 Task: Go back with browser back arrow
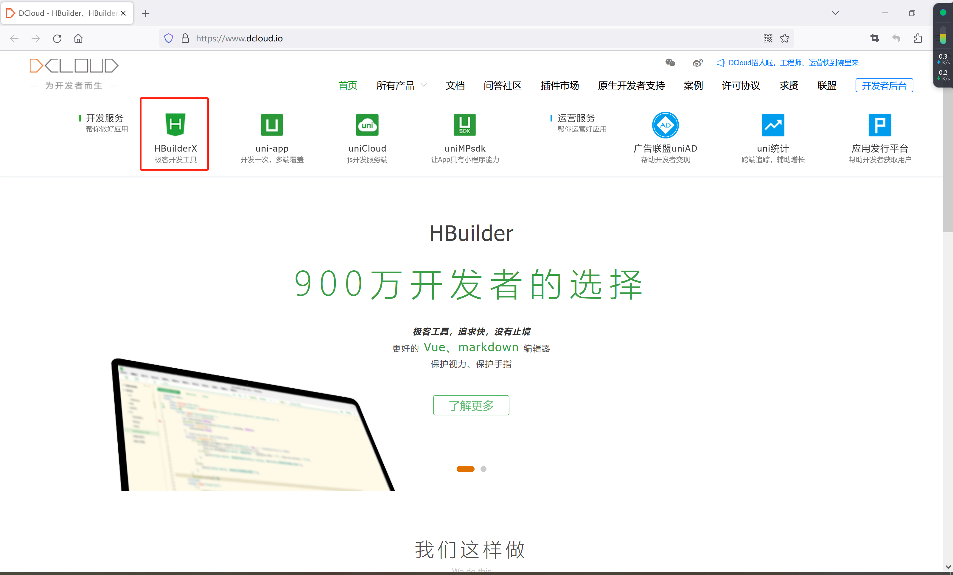pyautogui.click(x=14, y=38)
